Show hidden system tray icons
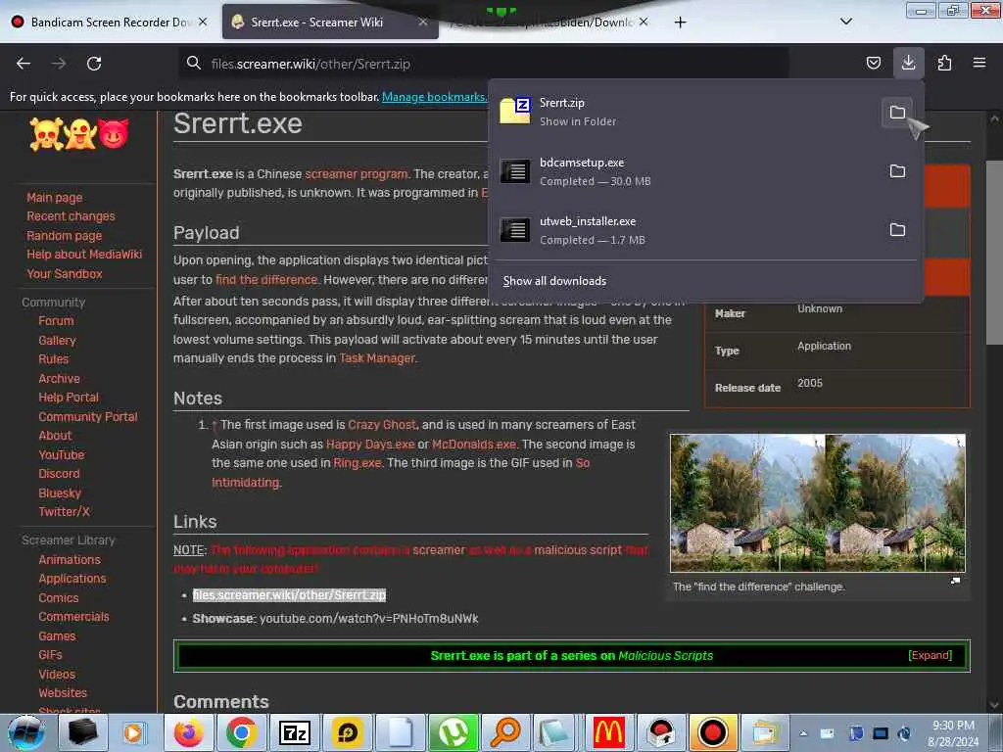Viewport: 1003px width, 752px height. [803, 733]
